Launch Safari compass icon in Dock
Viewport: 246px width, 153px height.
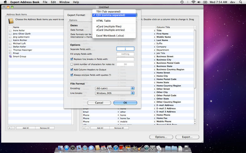tap(85, 148)
